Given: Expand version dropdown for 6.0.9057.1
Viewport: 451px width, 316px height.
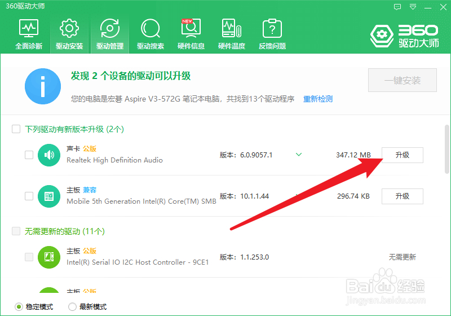Looking at the screenshot, I should (x=299, y=155).
